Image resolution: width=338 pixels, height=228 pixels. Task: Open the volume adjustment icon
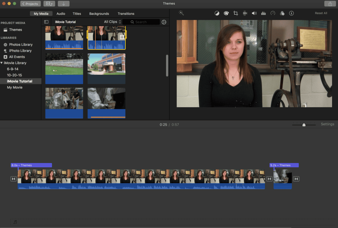tap(254, 13)
